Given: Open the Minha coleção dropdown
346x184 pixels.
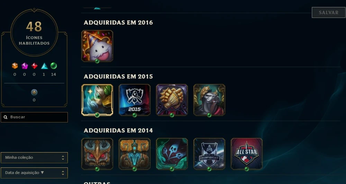Looking at the screenshot, I should coord(34,157).
